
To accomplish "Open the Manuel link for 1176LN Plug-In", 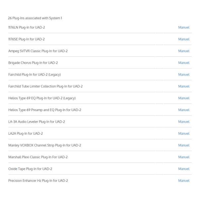I will point(184,28).
